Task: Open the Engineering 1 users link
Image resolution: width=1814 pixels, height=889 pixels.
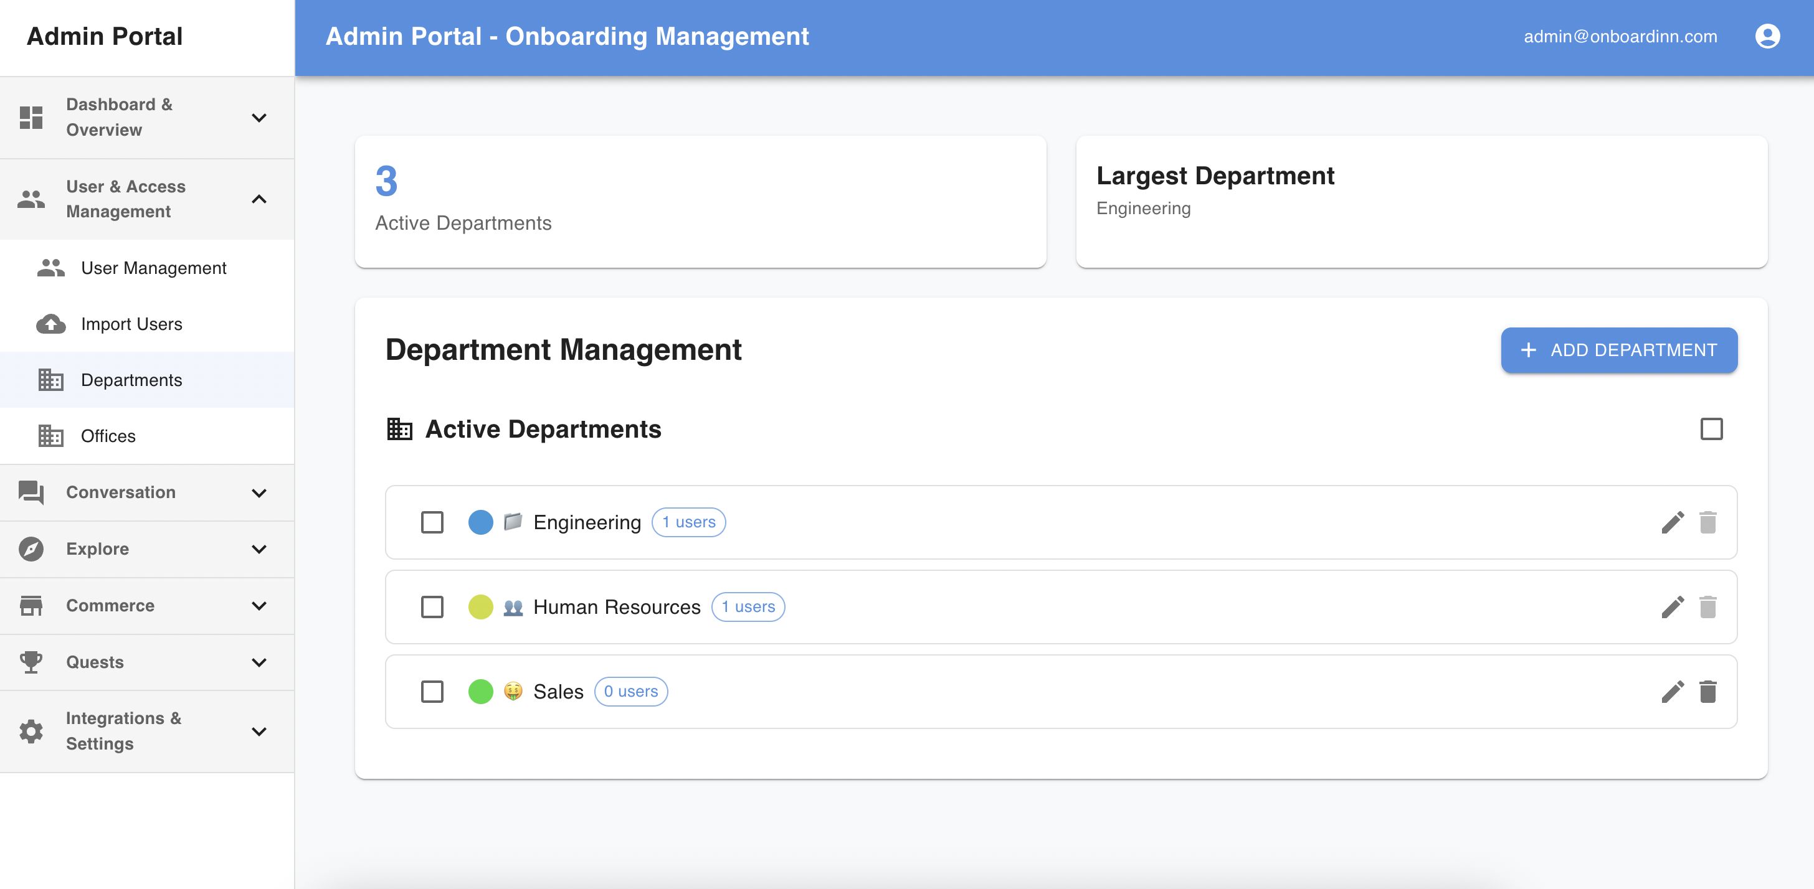Action: pyautogui.click(x=689, y=522)
